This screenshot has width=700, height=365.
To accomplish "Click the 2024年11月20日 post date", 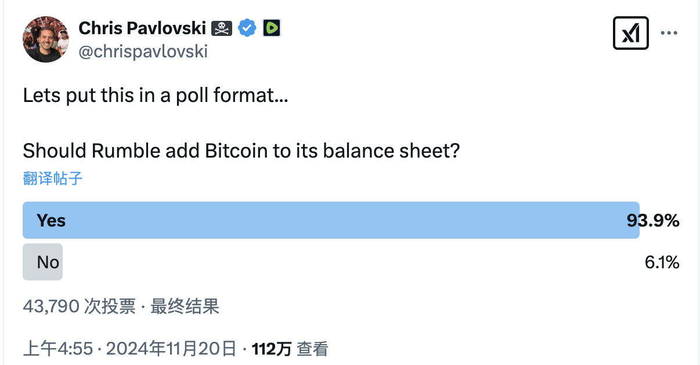I will tap(171, 349).
